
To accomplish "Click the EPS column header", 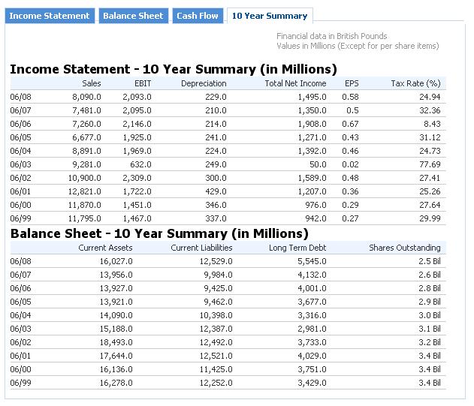I will (352, 83).
